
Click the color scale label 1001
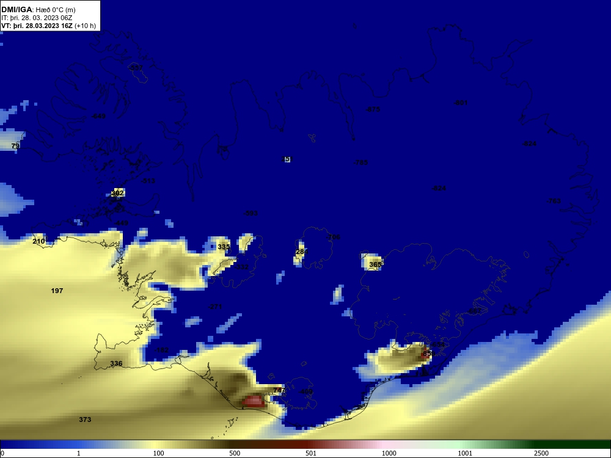pyautogui.click(x=465, y=453)
